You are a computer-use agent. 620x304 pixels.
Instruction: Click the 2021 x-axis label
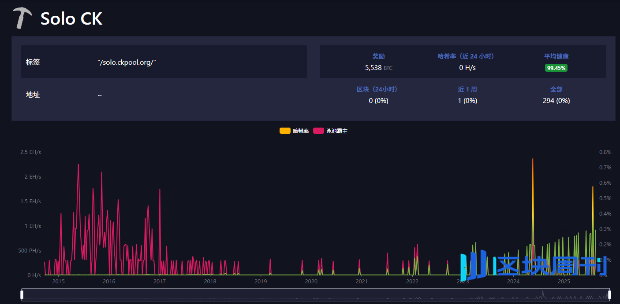[362, 281]
